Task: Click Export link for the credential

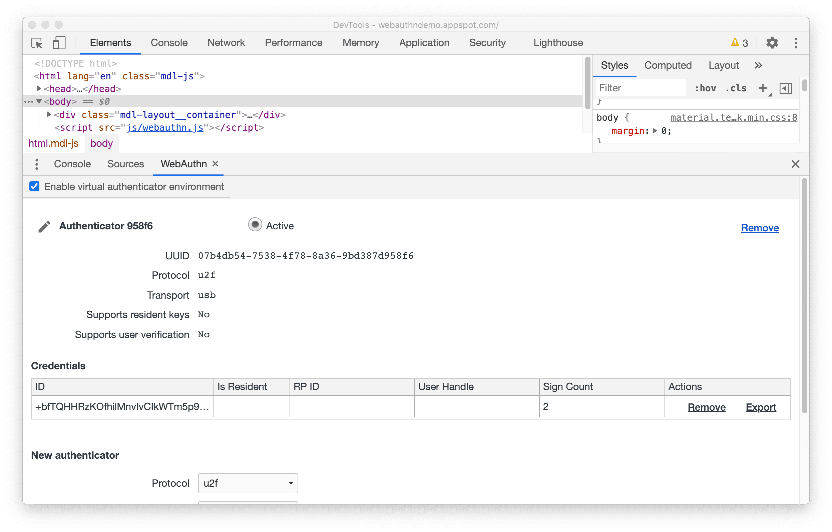Action: tap(761, 407)
